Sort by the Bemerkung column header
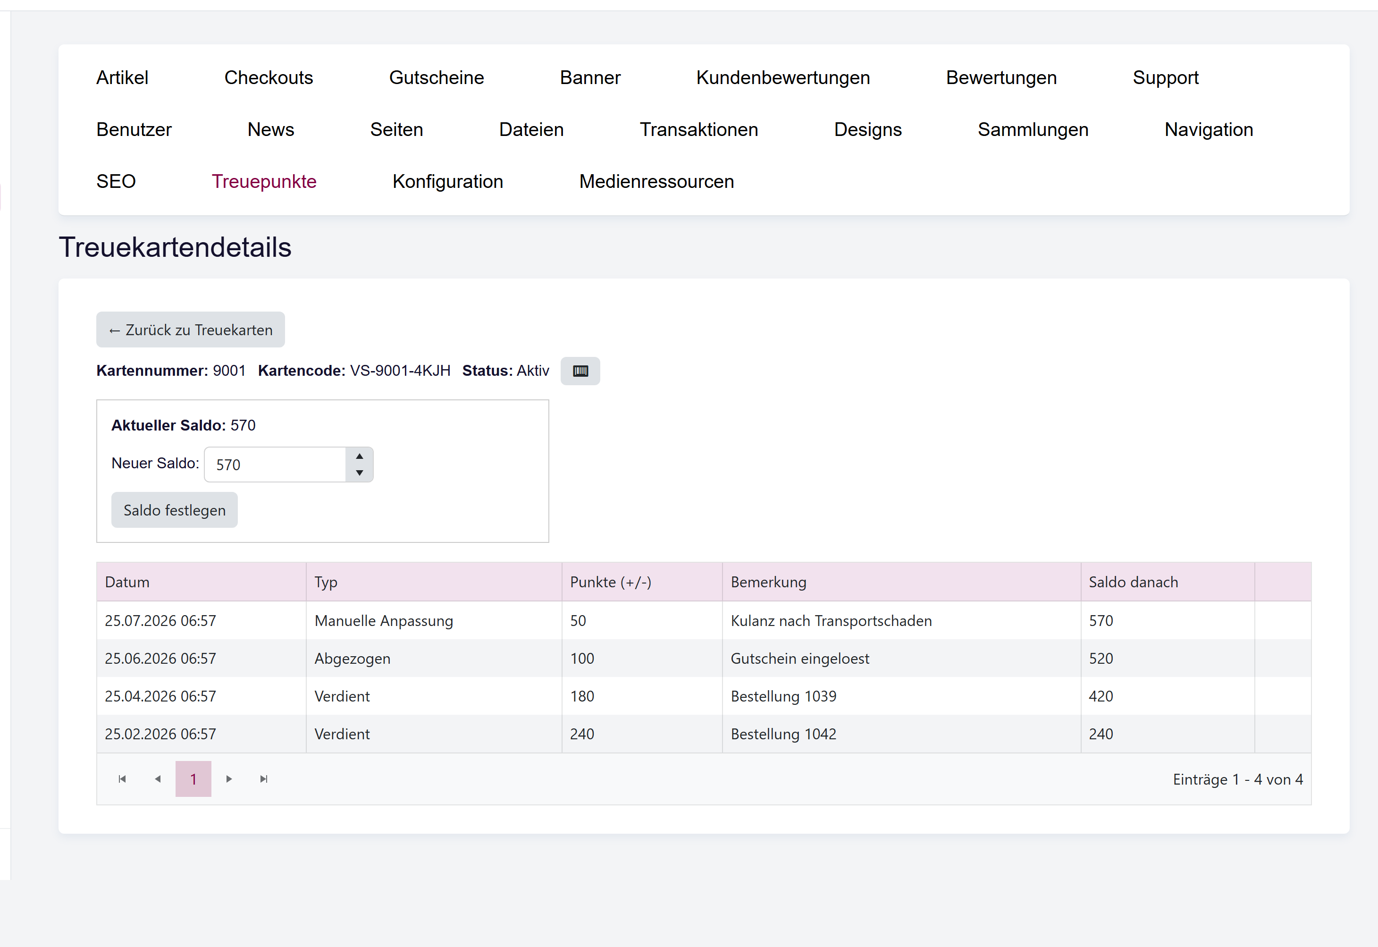The image size is (1378, 947). 902,582
